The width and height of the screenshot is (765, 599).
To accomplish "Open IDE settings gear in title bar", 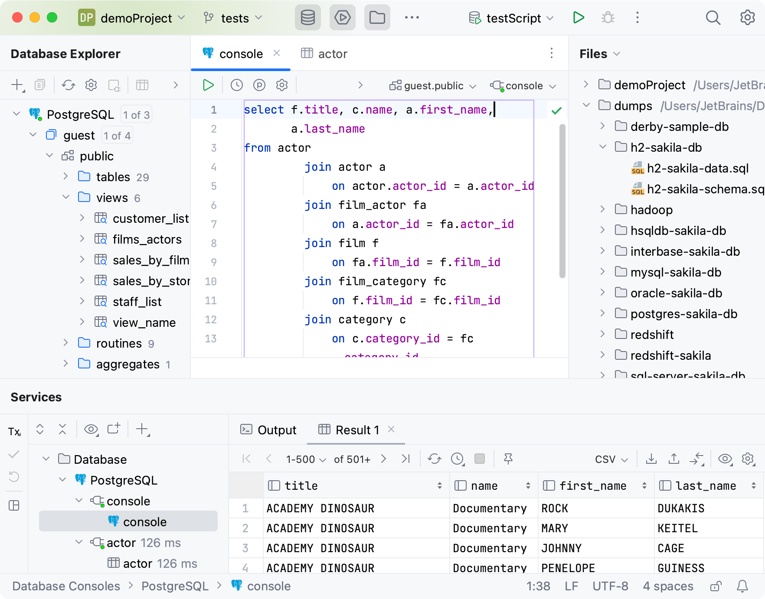I will click(x=747, y=18).
